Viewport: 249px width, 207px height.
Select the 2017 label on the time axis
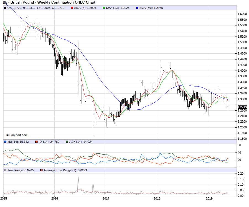[x=106, y=198]
